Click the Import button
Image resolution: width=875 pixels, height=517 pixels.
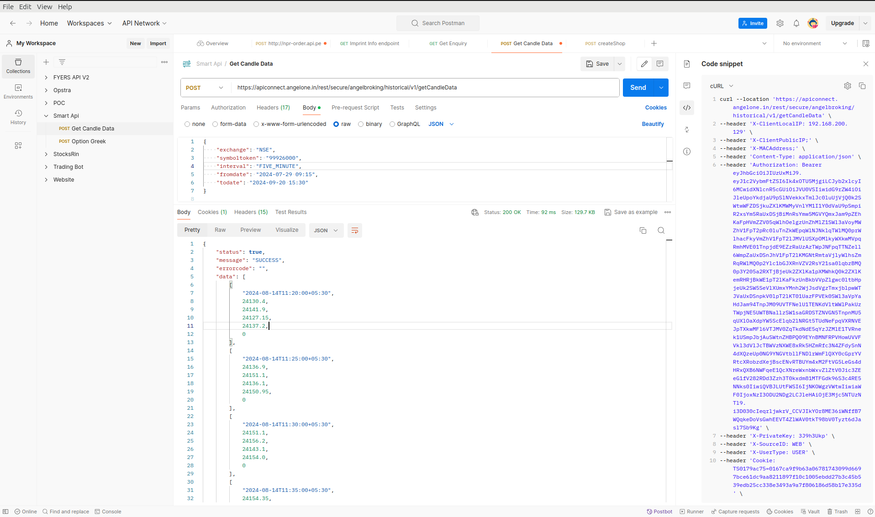[x=158, y=43]
